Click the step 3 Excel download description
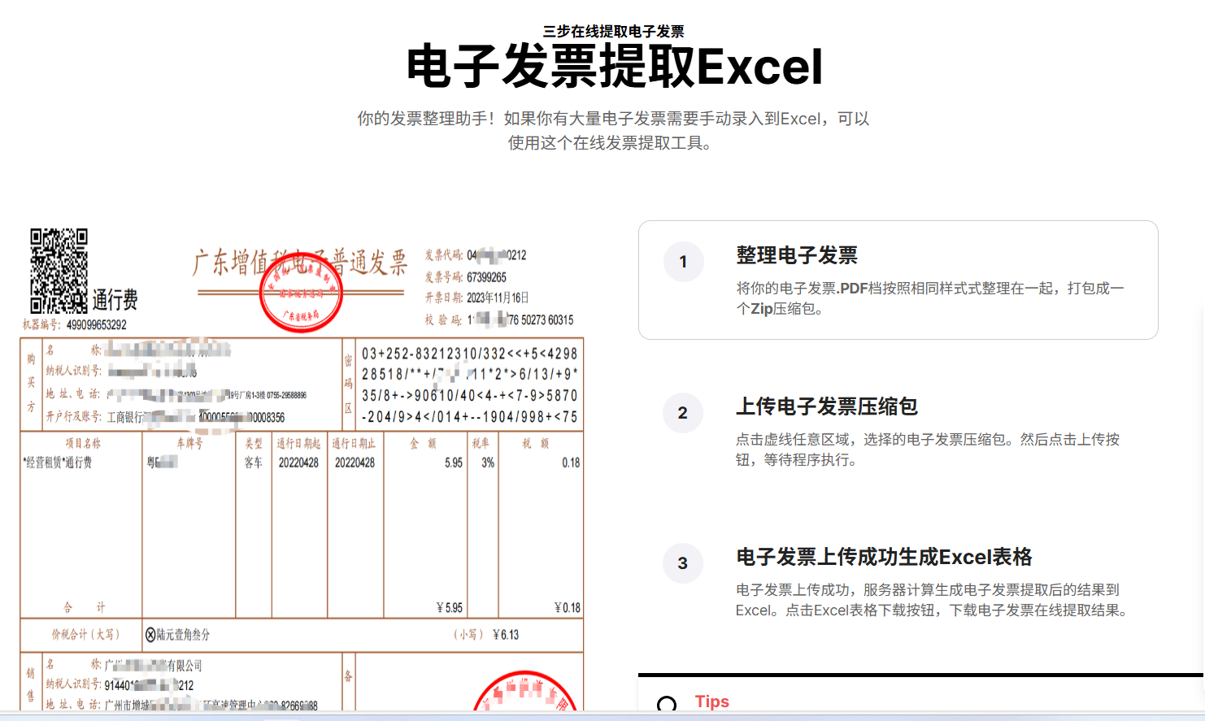1205x721 pixels. [931, 600]
